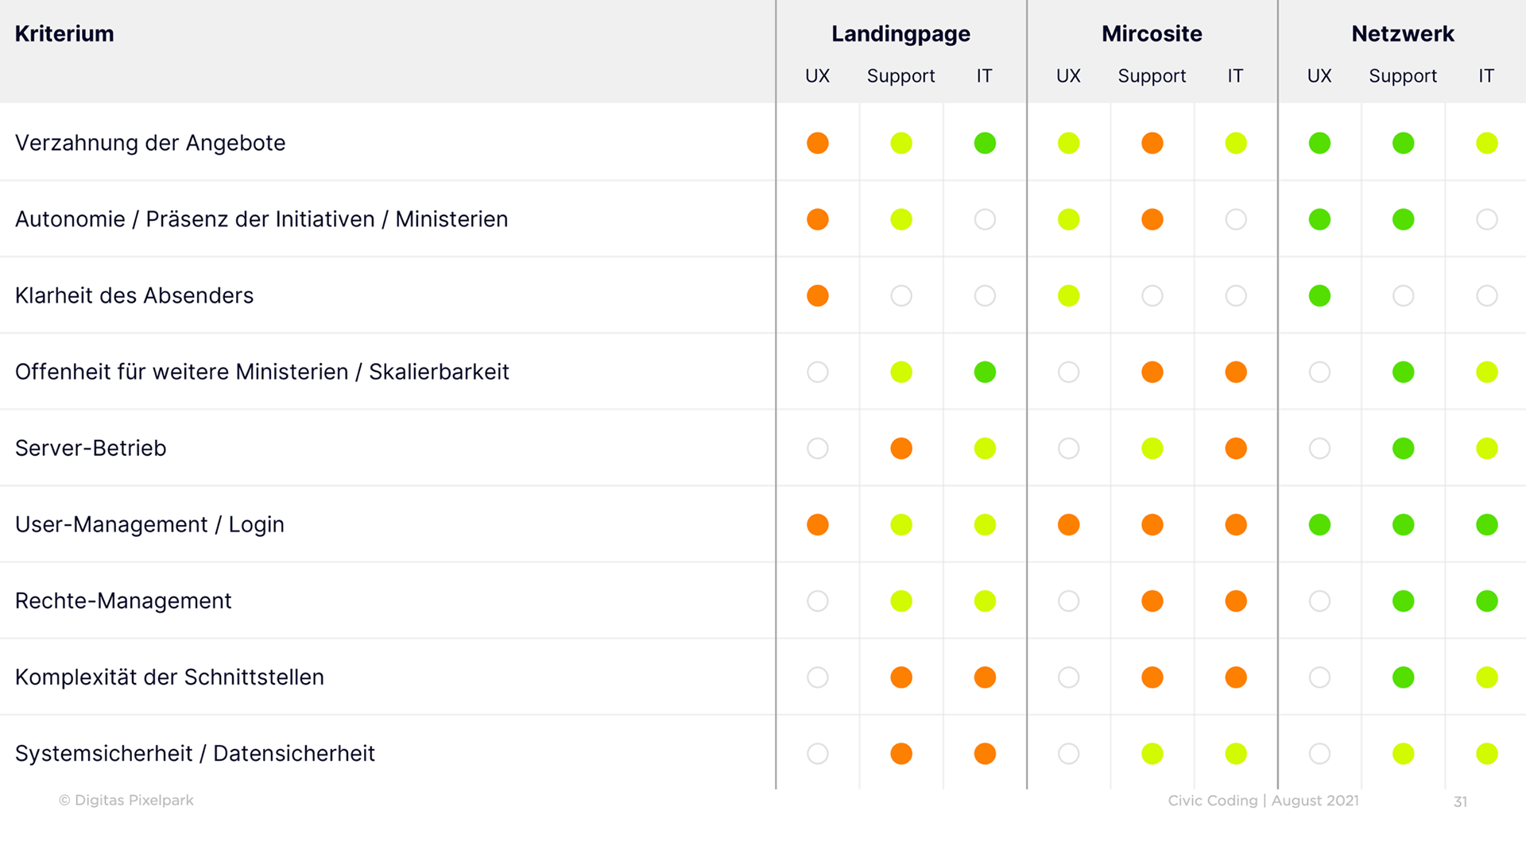
Task: Click the Civic Coding August 2021 footer text
Action: pyautogui.click(x=1263, y=800)
